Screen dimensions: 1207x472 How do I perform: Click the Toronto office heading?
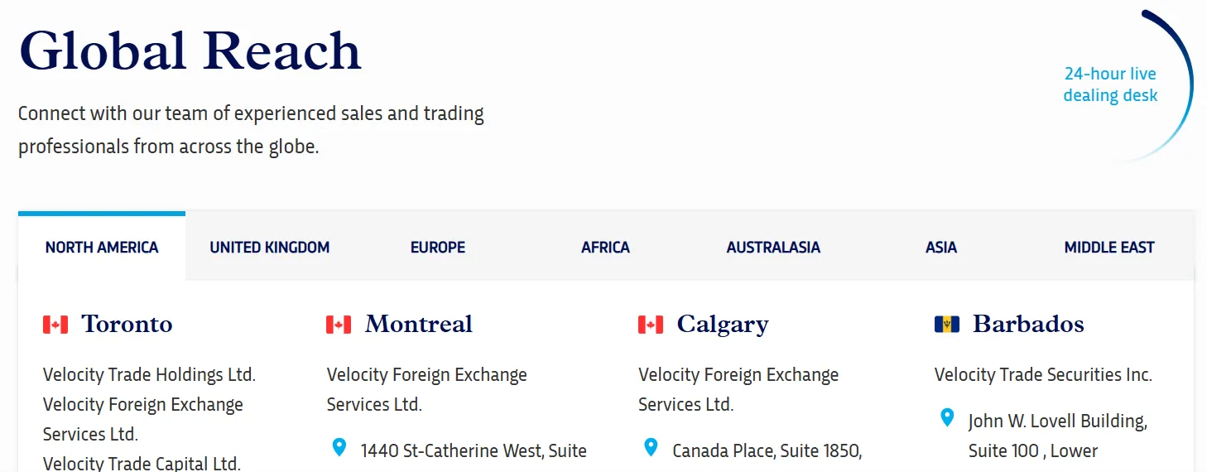(127, 324)
